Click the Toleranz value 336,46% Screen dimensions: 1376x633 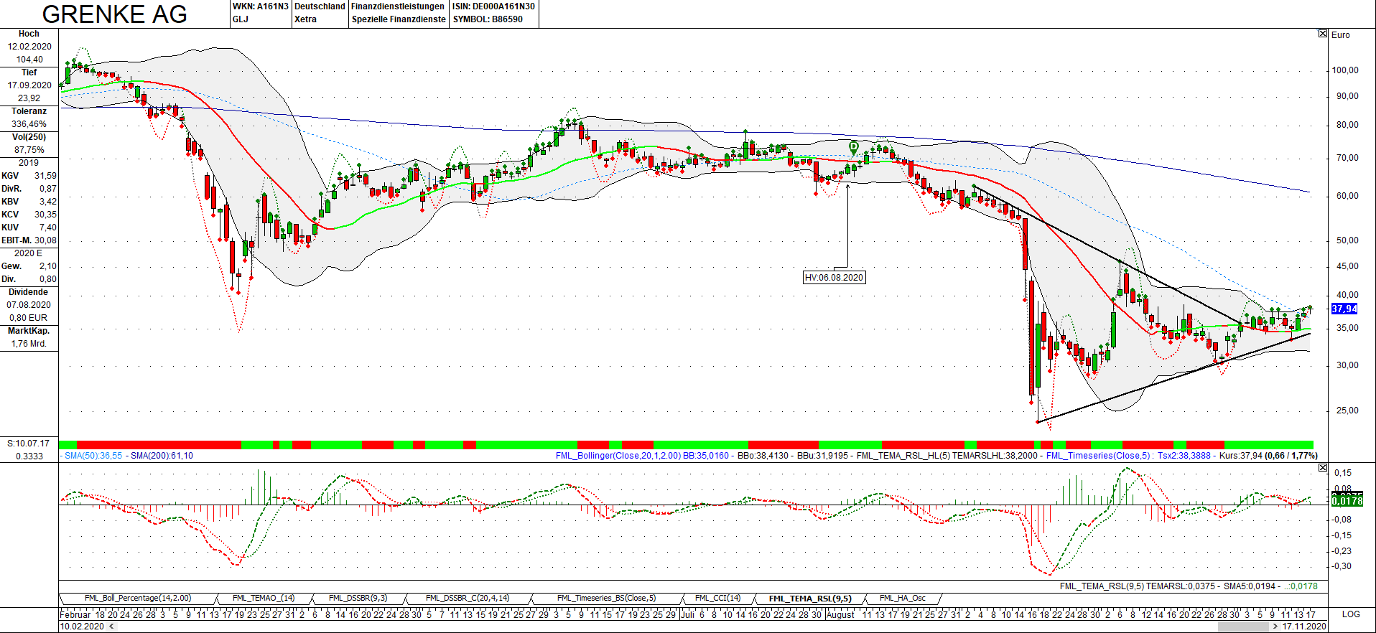(29, 124)
